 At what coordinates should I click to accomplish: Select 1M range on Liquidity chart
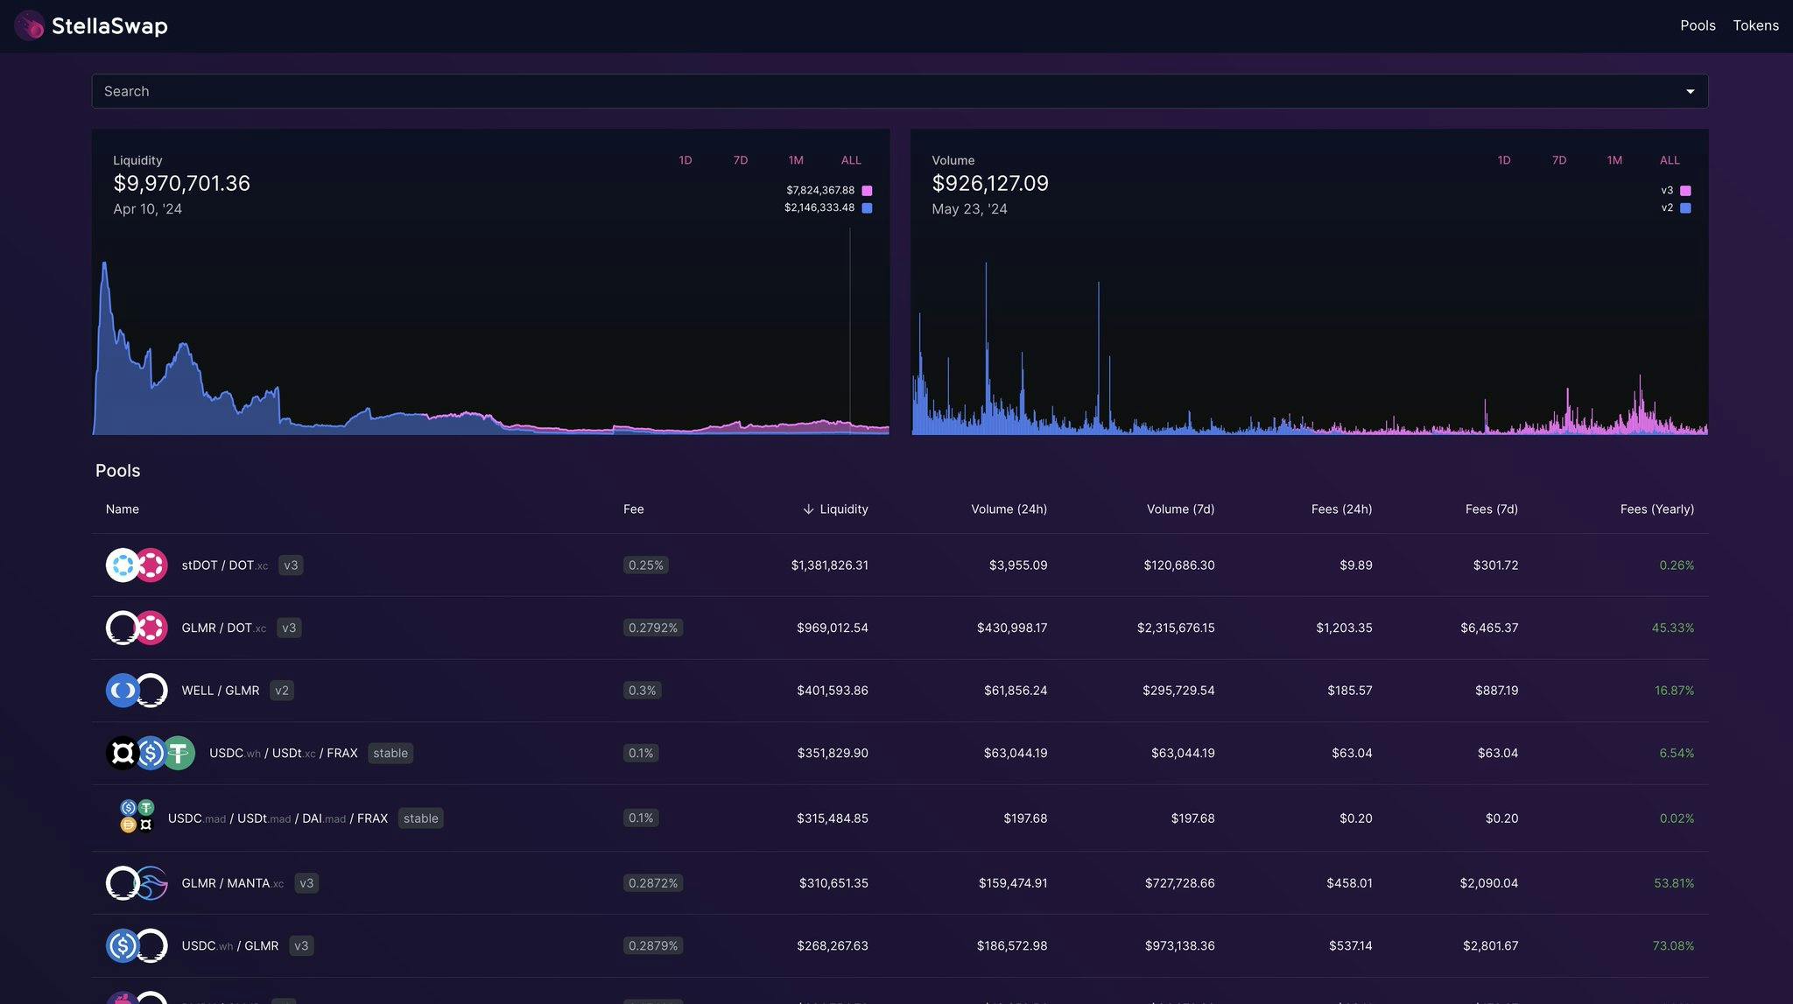(796, 160)
